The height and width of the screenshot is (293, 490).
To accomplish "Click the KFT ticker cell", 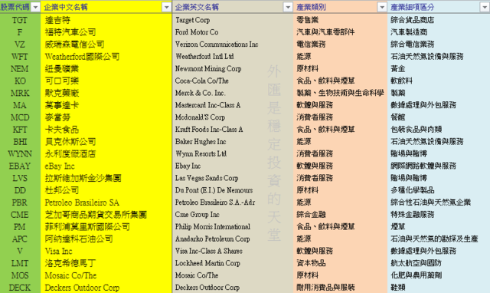I will coord(21,130).
